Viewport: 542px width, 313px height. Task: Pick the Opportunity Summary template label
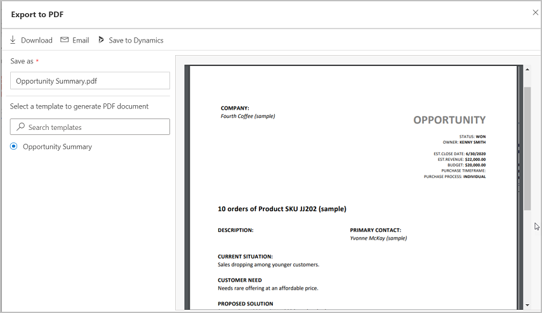[x=57, y=146]
